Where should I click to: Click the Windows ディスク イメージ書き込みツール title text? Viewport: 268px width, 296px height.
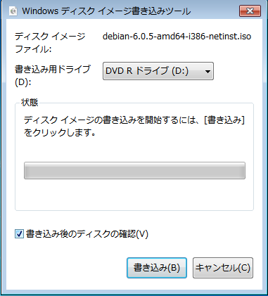pos(106,11)
